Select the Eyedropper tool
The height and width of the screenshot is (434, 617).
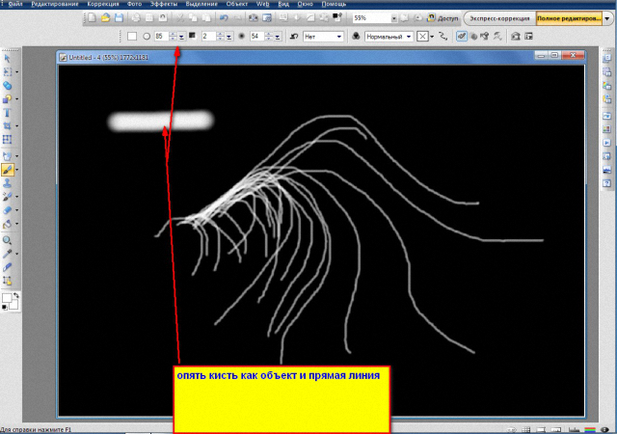[7, 254]
